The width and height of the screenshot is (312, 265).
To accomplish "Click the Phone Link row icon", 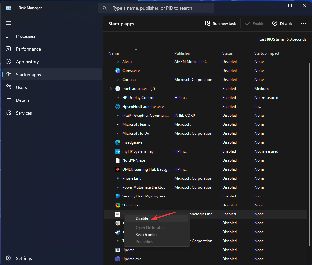I will (118, 178).
